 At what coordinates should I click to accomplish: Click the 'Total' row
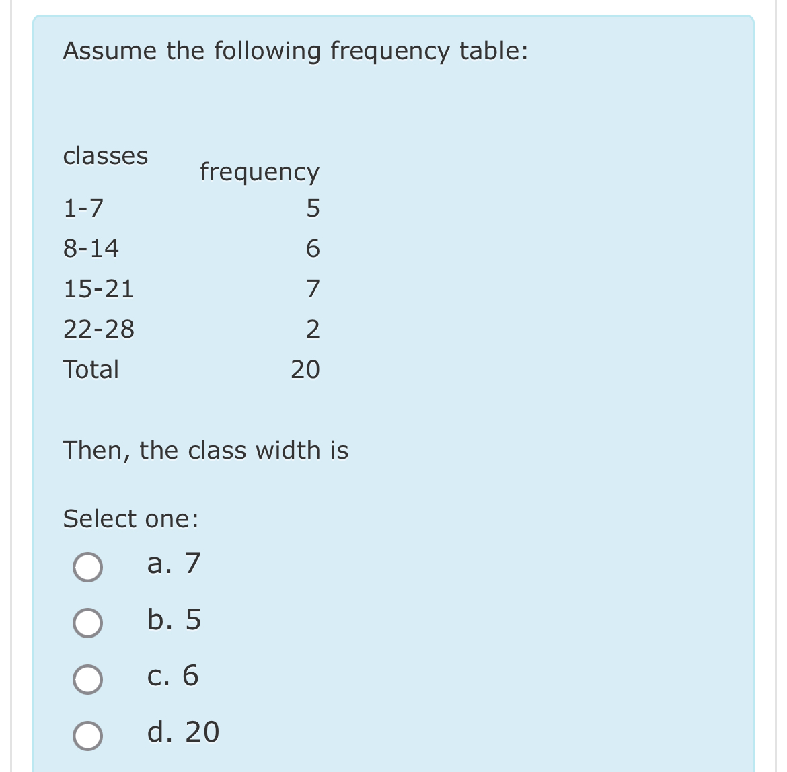pyautogui.click(x=91, y=369)
